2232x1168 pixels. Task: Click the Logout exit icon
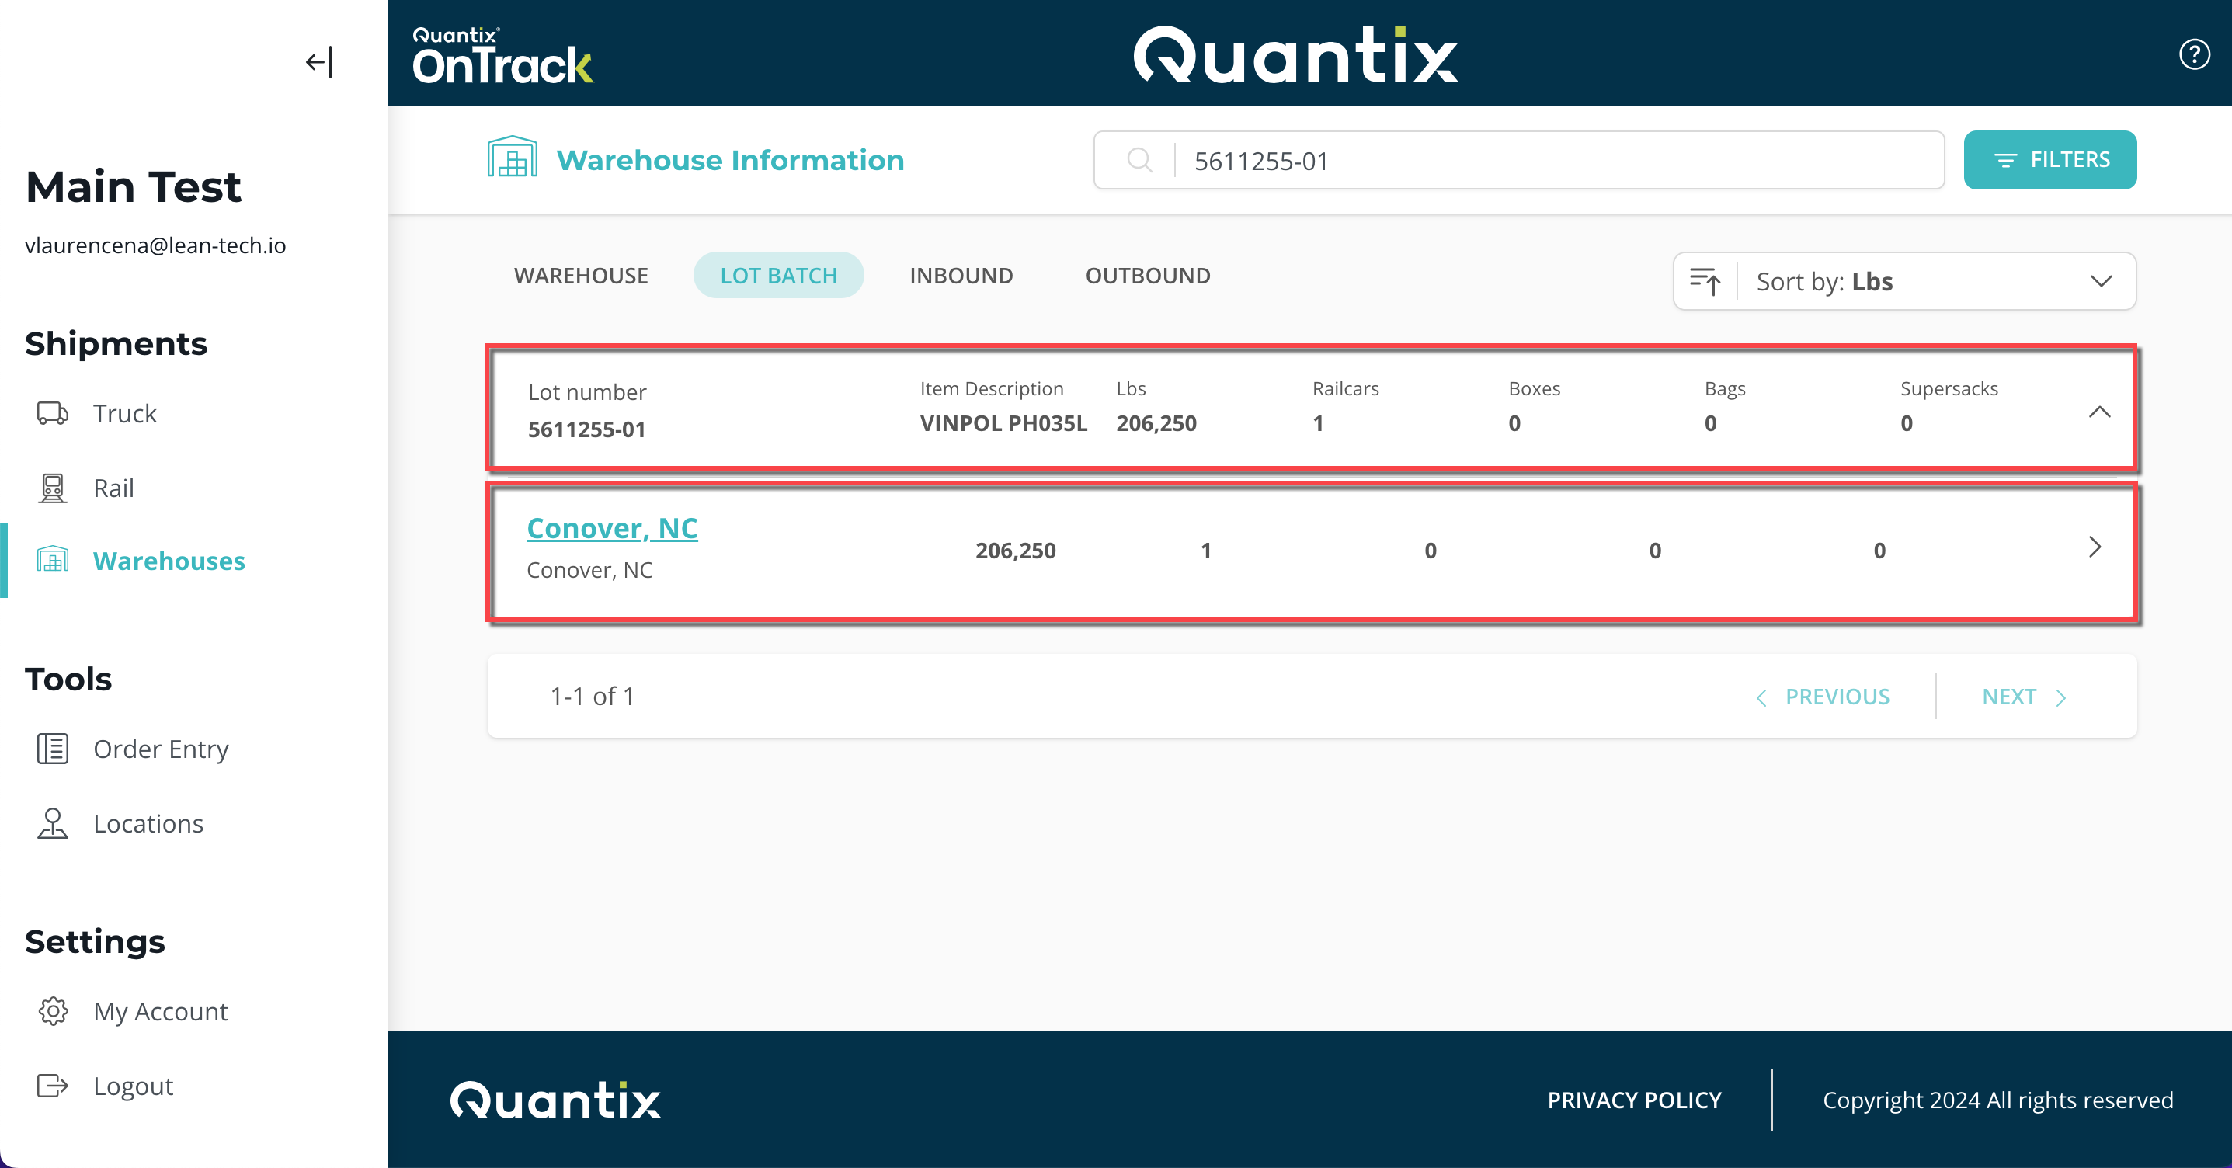point(52,1086)
